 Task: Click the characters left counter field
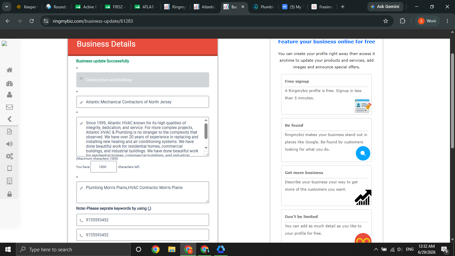[x=104, y=167]
